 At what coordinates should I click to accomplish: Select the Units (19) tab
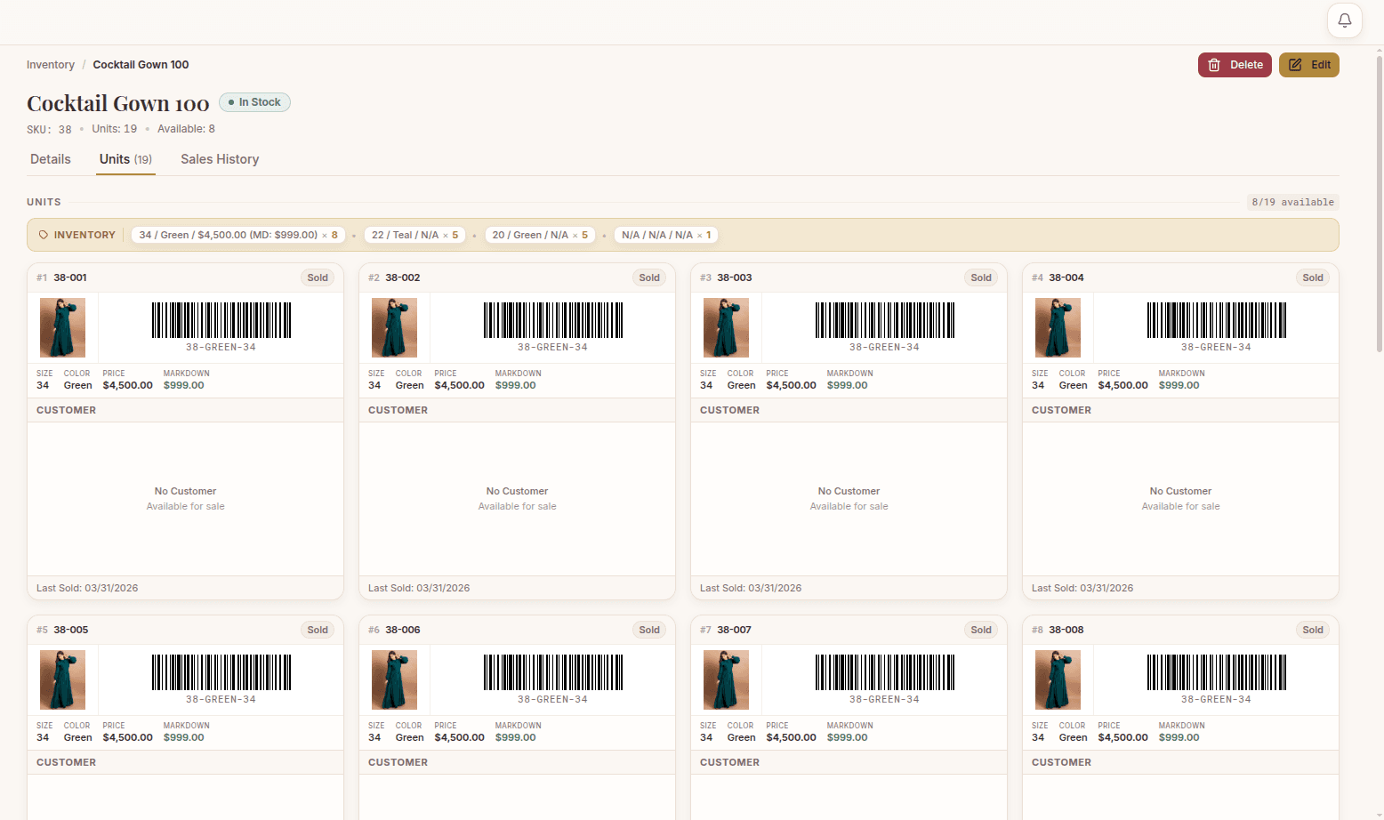pos(125,159)
